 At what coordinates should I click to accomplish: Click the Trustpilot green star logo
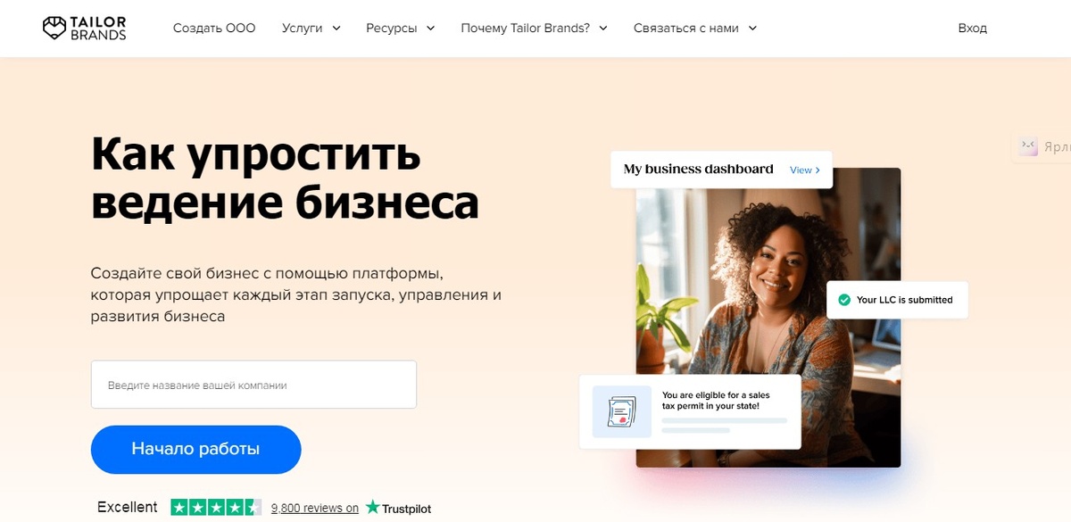[372, 507]
